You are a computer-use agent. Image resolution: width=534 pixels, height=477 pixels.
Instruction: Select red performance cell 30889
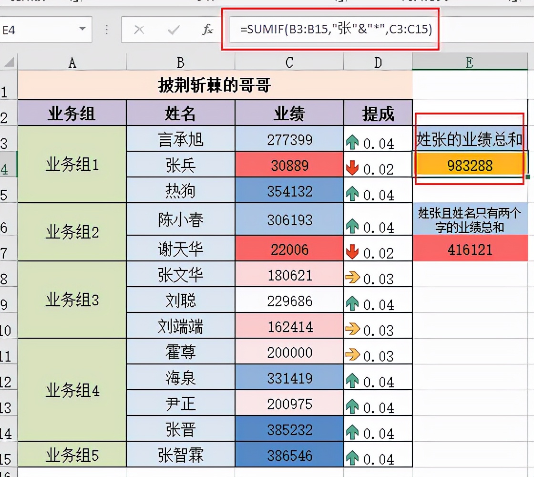(289, 164)
